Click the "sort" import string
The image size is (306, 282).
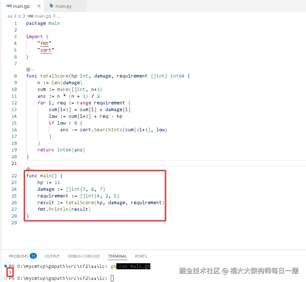click(46, 50)
